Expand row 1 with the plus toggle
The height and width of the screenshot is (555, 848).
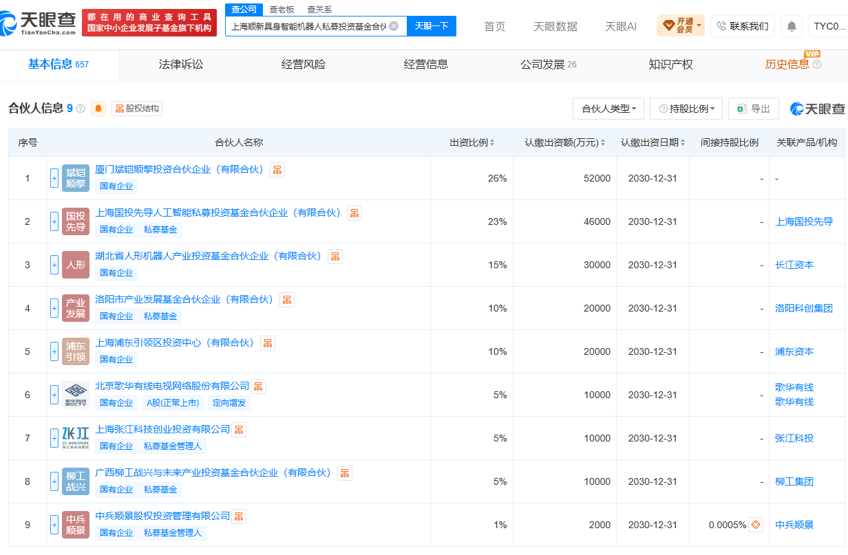click(54, 178)
